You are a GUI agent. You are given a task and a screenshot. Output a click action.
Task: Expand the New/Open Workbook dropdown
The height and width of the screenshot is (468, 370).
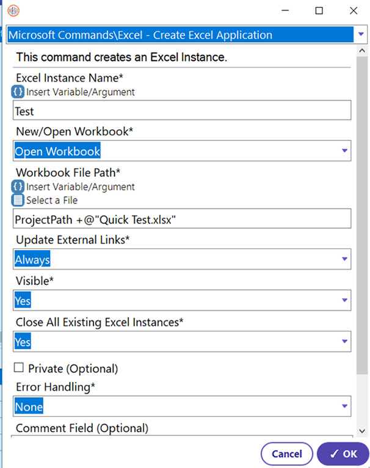coord(344,151)
